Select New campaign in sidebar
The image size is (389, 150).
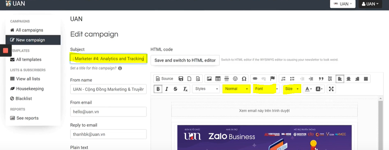[33, 40]
